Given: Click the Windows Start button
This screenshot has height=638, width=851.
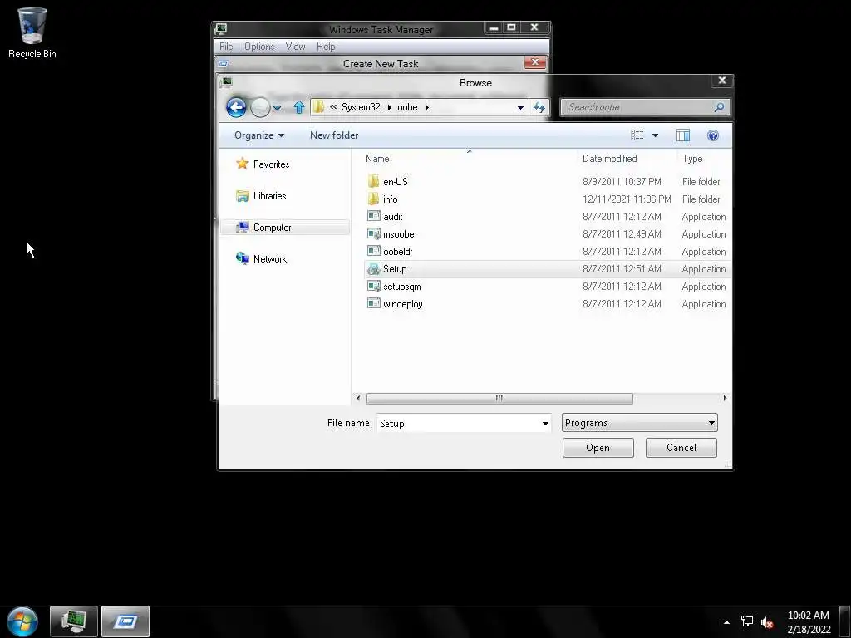Looking at the screenshot, I should click(22, 621).
